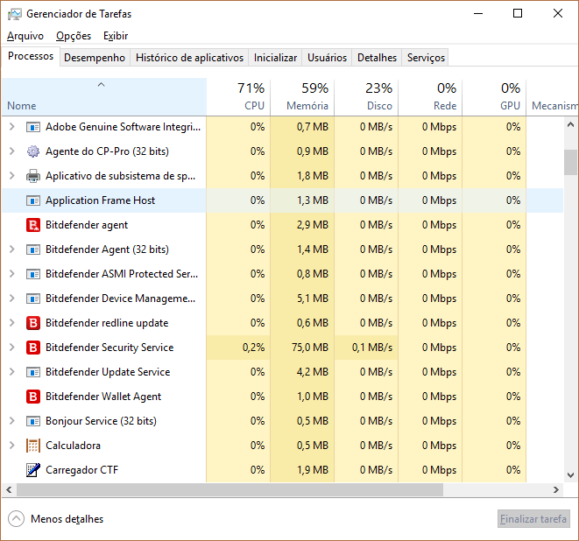Click the Carregador CTF pencil icon

point(33,470)
